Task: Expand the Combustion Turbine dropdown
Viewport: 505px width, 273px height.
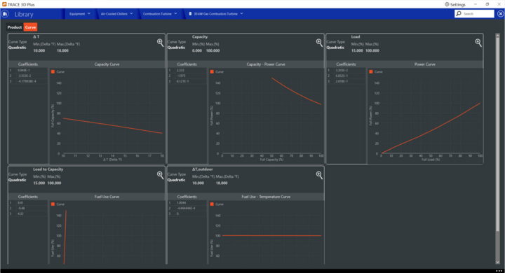Action: pyautogui.click(x=175, y=13)
